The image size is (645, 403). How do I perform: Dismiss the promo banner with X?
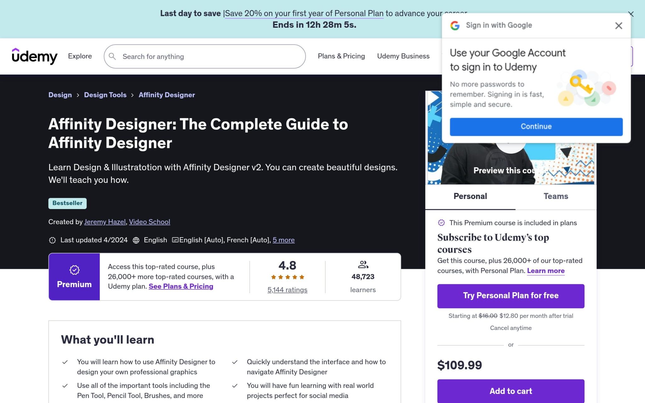(631, 14)
